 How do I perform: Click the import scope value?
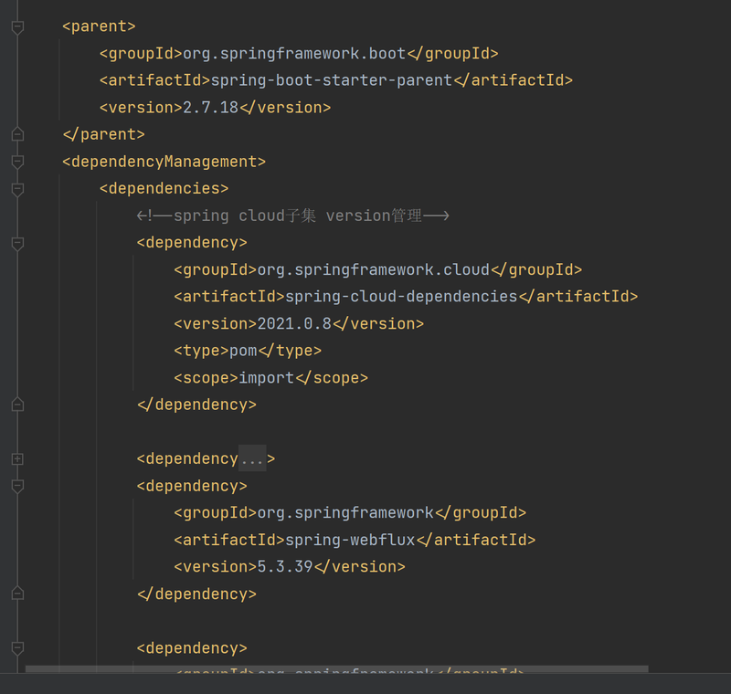266,378
